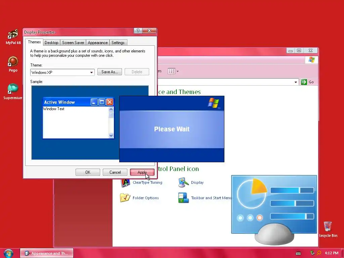Image resolution: width=344 pixels, height=258 pixels.
Task: Click the Go button label
Action: point(311,82)
